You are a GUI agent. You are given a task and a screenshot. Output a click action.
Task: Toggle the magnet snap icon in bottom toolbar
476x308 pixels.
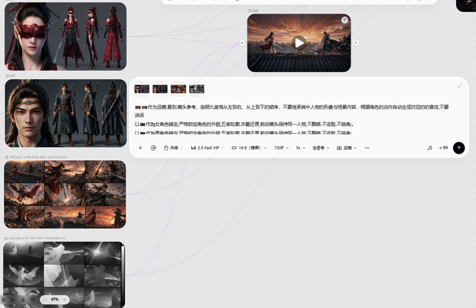pyautogui.click(x=33, y=300)
